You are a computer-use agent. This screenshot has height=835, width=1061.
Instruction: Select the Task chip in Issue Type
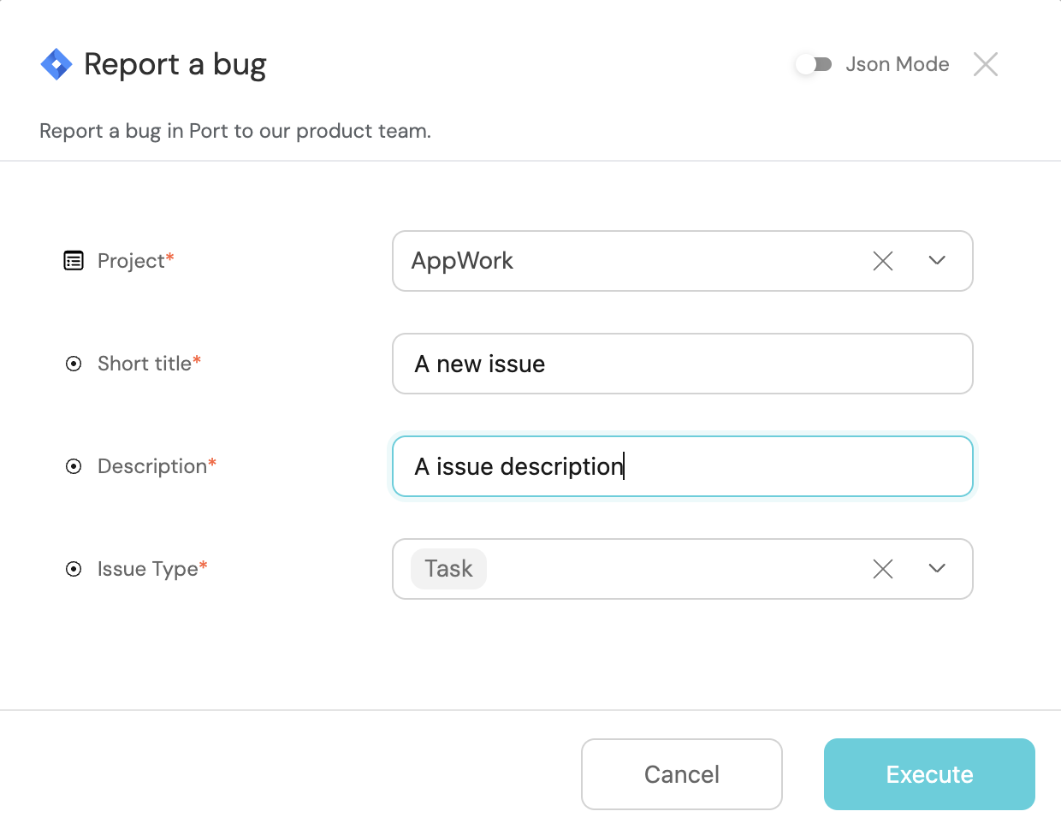(448, 569)
